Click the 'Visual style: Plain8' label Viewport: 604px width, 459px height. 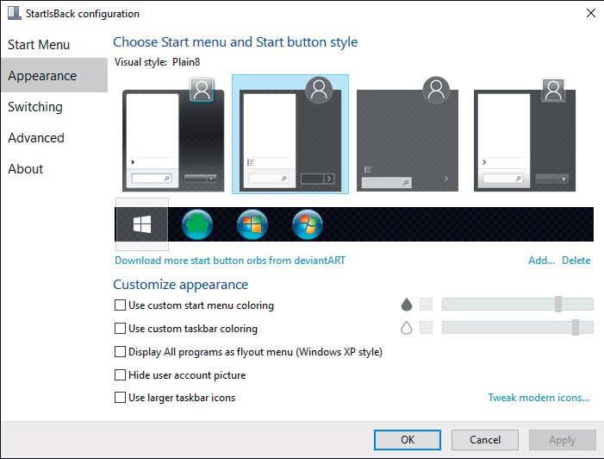pyautogui.click(x=157, y=62)
